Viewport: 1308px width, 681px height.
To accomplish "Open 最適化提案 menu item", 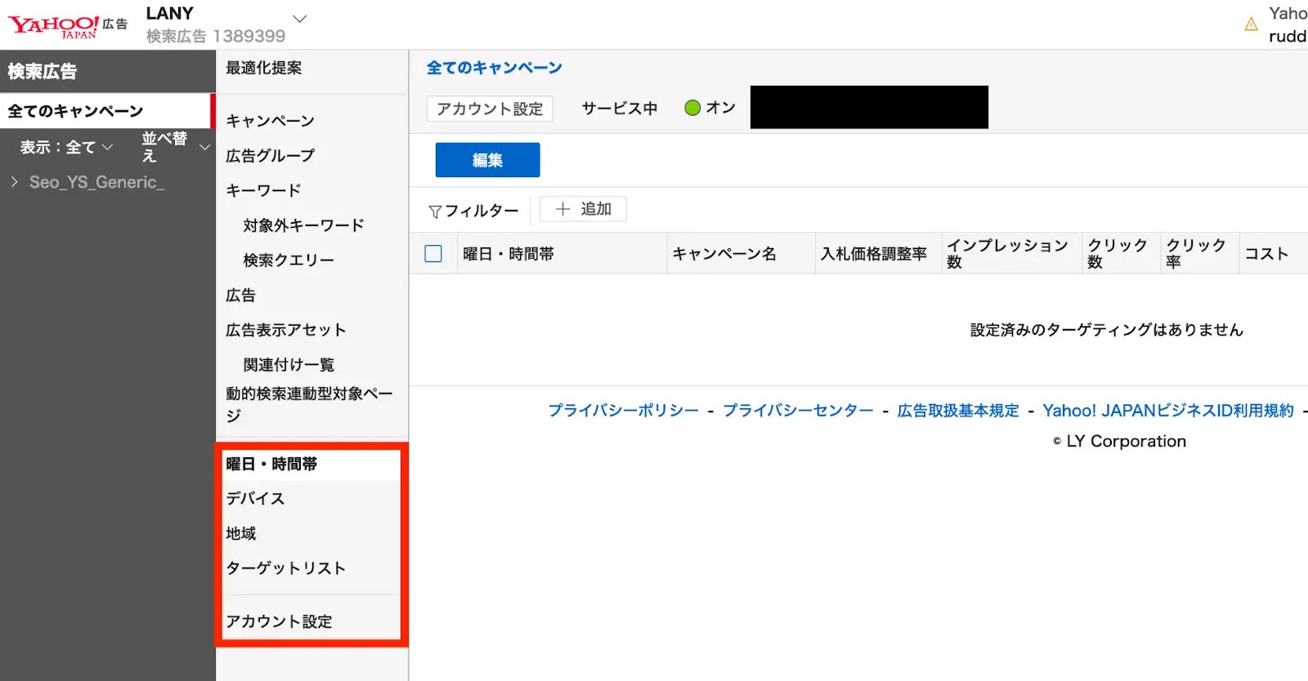I will pos(263,68).
